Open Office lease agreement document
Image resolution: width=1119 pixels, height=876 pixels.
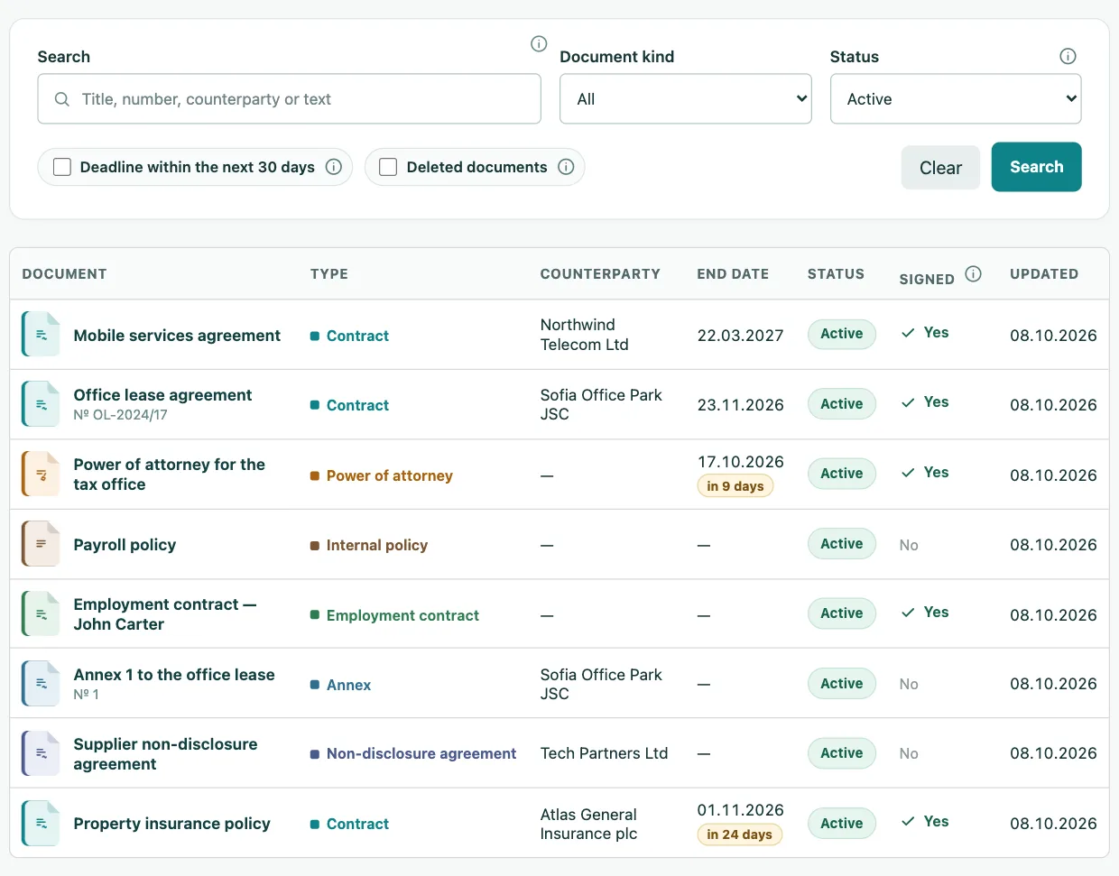(x=162, y=395)
